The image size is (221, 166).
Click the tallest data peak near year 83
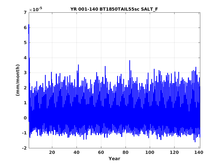(x=130, y=60)
